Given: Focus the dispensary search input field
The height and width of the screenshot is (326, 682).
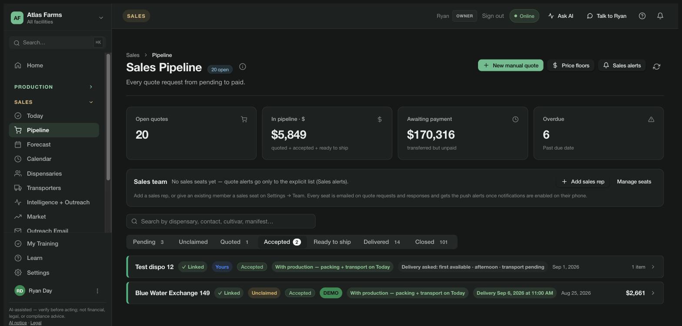Looking at the screenshot, I should pos(221,221).
